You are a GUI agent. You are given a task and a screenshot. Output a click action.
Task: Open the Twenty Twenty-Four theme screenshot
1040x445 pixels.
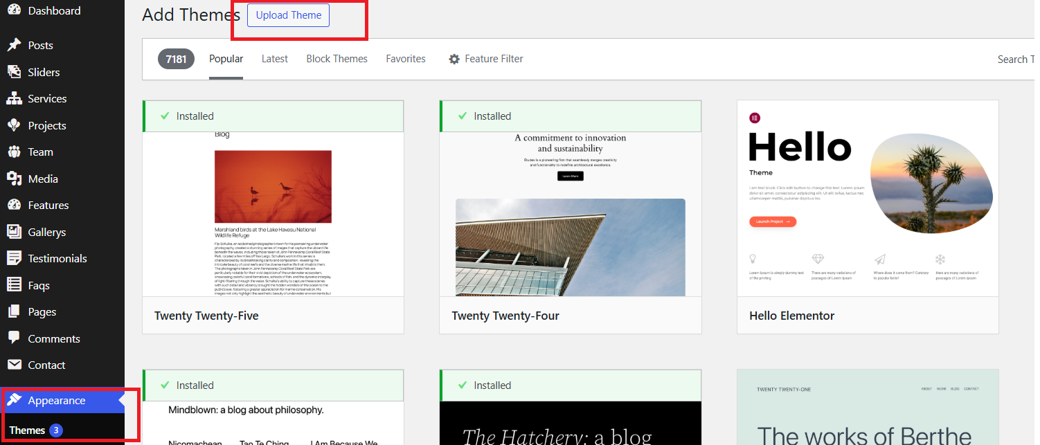click(x=570, y=215)
